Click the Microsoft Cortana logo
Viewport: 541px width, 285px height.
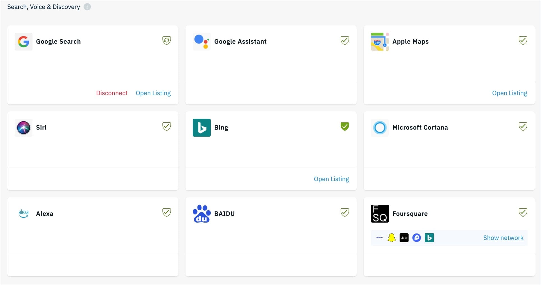tap(380, 128)
